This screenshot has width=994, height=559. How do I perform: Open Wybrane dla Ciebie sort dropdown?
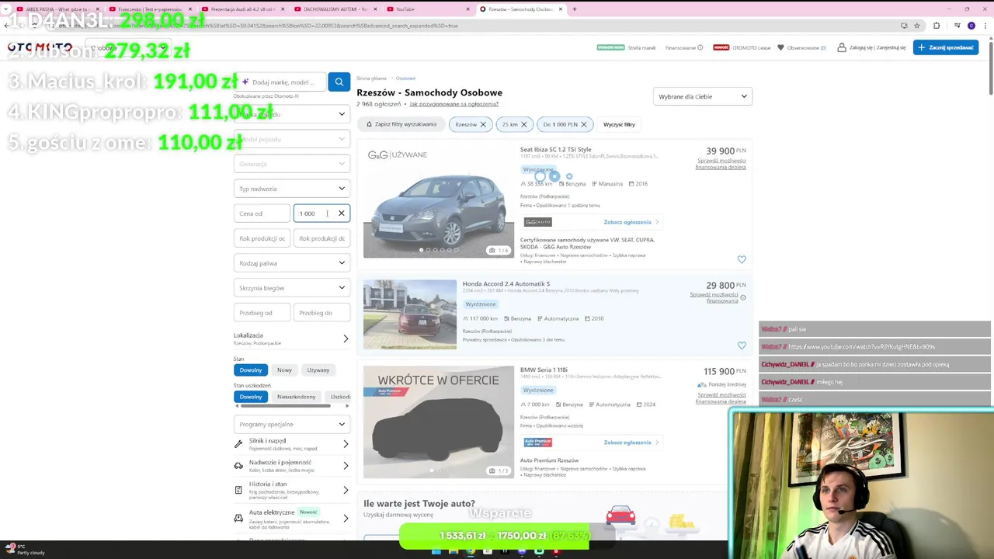point(703,96)
